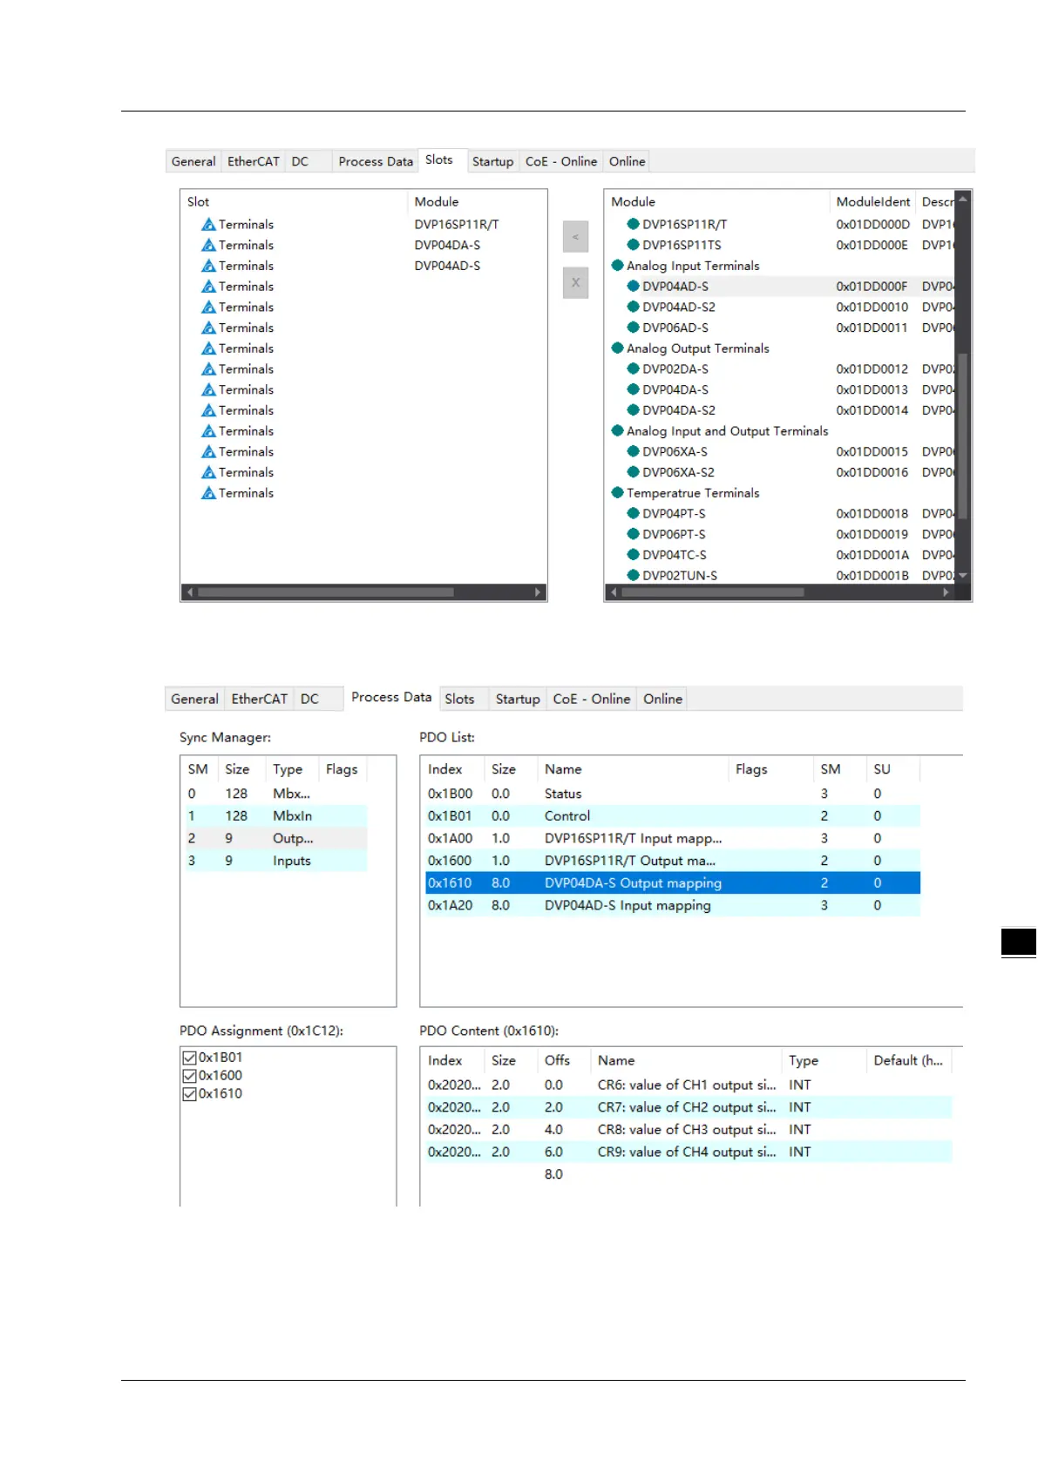This screenshot has width=1038, height=1467.
Task: Click the Analog Output Terminals group icon
Action: (618, 348)
